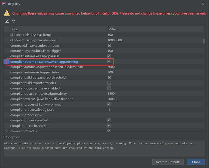Click the vertical scrollbar thumb

(204, 41)
